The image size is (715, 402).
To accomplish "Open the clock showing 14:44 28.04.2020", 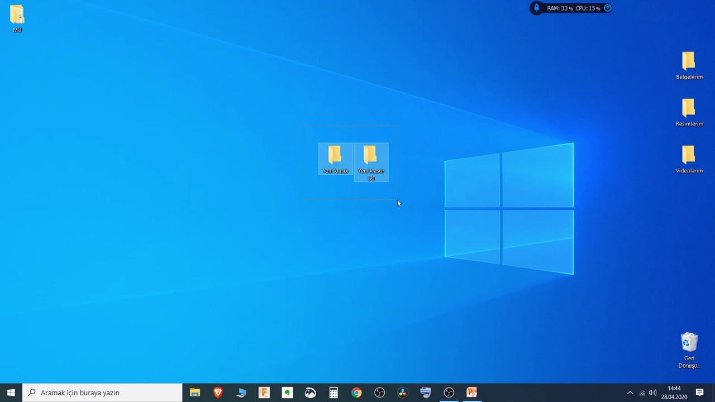I will (674, 393).
